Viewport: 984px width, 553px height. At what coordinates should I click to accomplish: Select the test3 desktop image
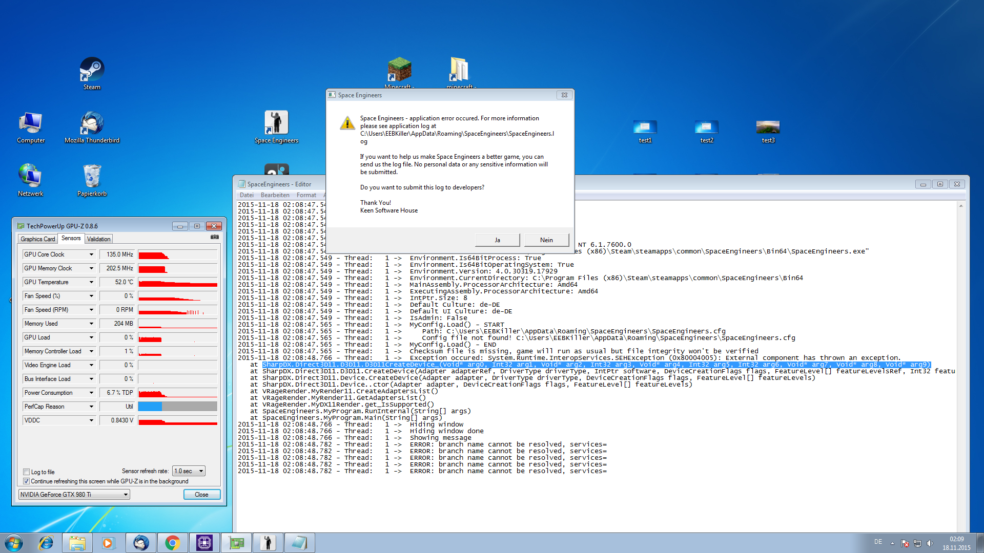tap(768, 131)
